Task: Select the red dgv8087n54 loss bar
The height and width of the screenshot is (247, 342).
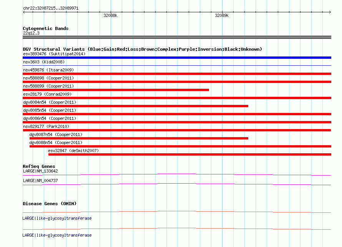Action: coord(139,138)
